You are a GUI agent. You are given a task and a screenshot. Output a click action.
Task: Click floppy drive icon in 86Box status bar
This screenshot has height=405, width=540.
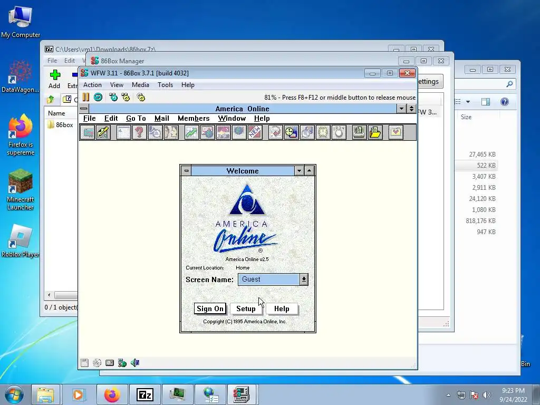84,363
